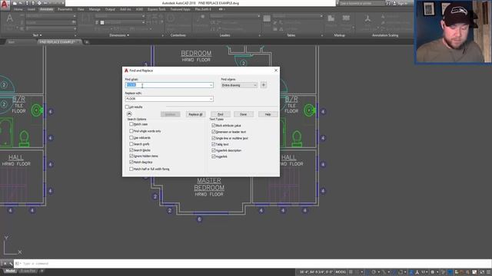Image resolution: width=492 pixels, height=276 pixels.
Task: Open the Manage ribbon tab
Action: [x=95, y=9]
